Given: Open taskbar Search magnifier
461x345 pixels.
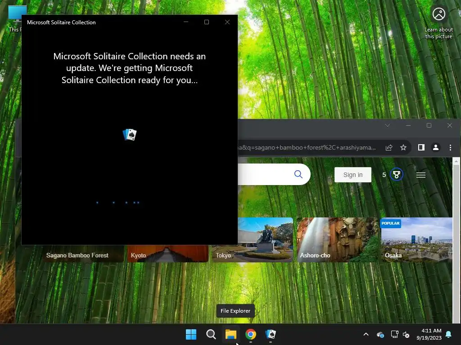Looking at the screenshot, I should 211,334.
